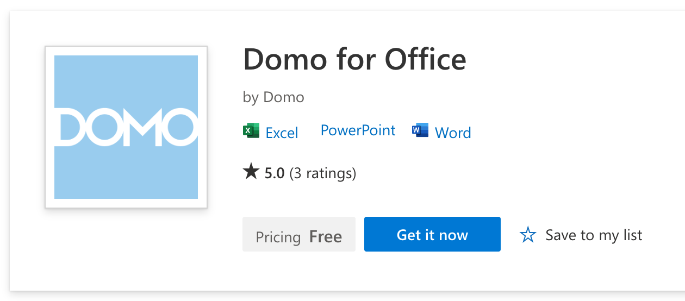Click the word Free in pricing box
Viewport: 685px width, 301px height.
(325, 237)
